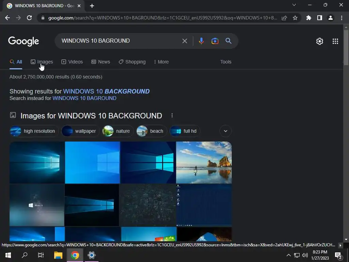Viewport: 349px width, 262px height.
Task: Show hidden system tray icons
Action: point(288,255)
